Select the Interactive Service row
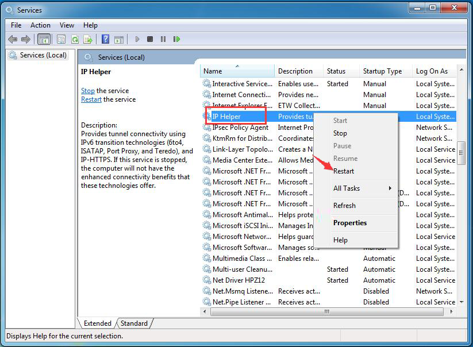Viewport: 473px width, 347px height. point(329,83)
